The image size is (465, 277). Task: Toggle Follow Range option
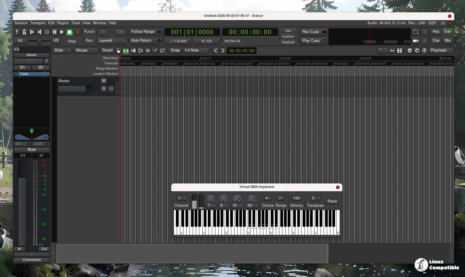coord(146,32)
